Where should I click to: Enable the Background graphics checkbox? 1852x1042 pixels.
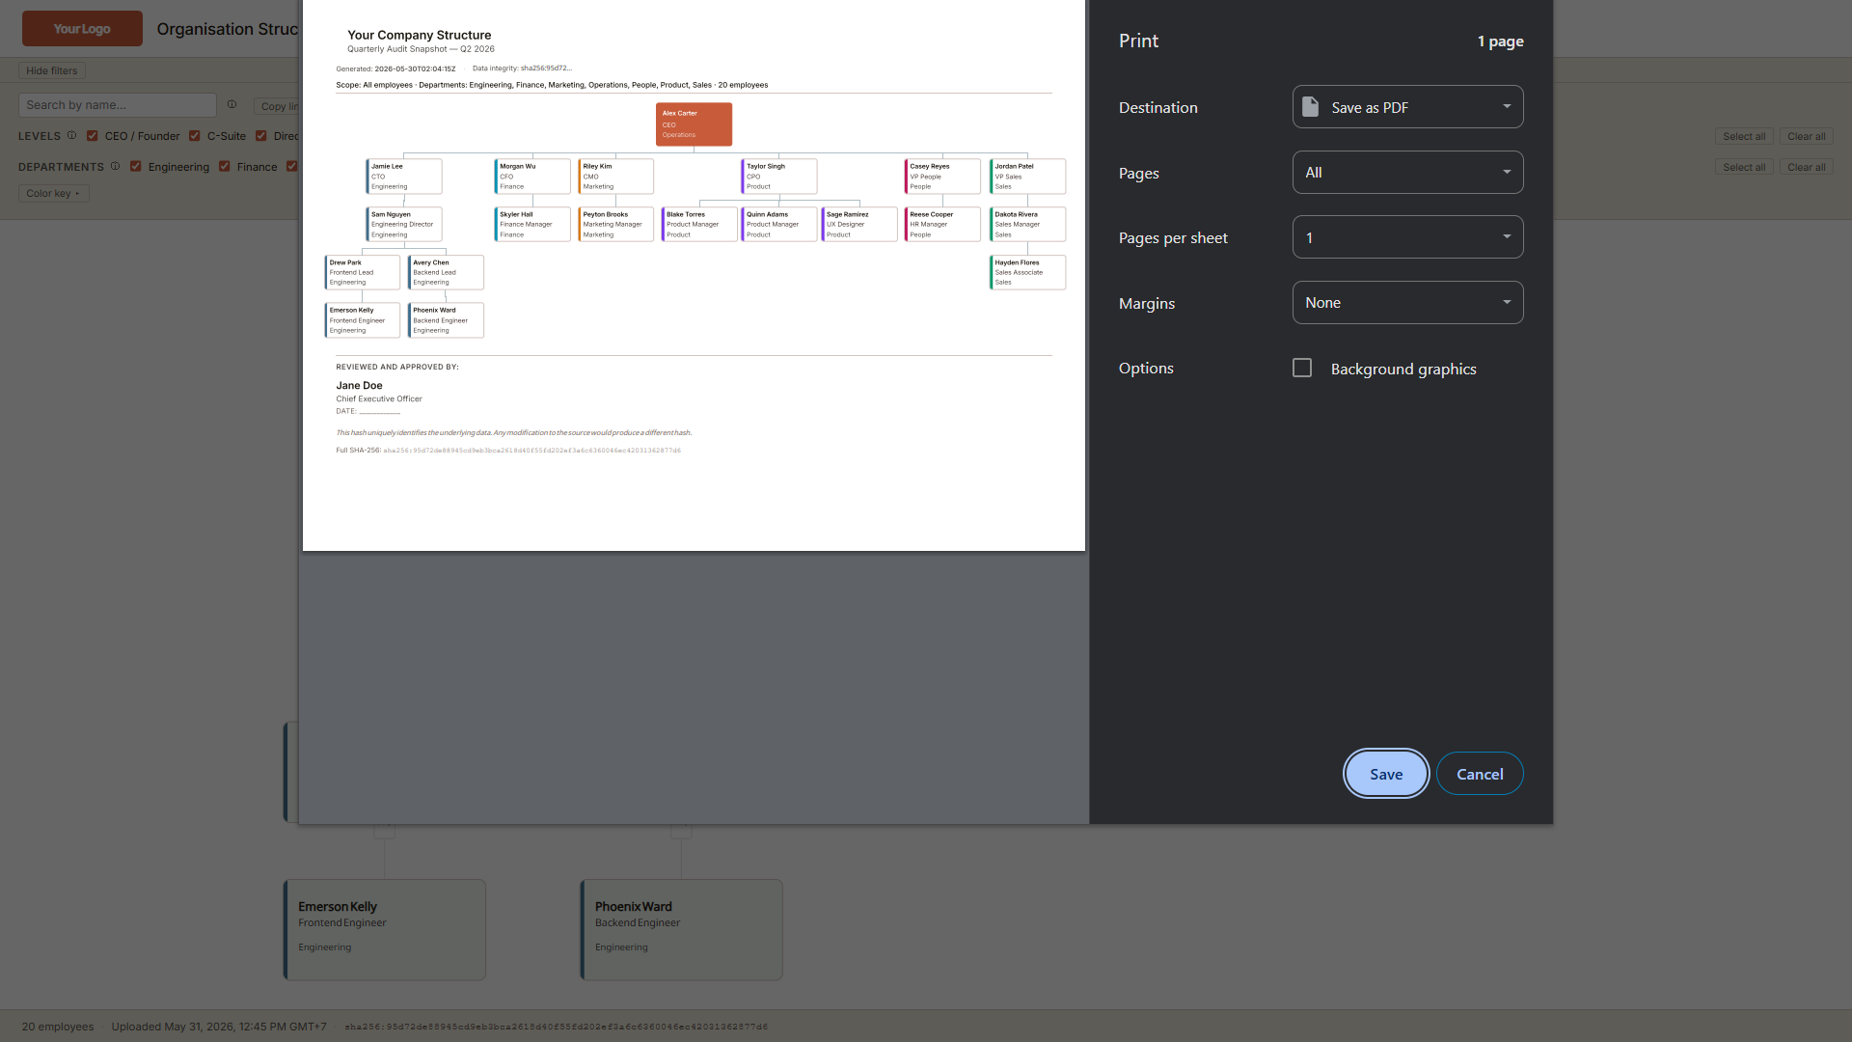[x=1302, y=368]
